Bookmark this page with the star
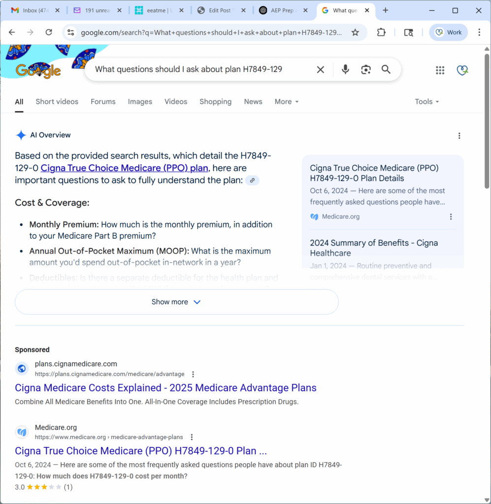 click(x=355, y=32)
